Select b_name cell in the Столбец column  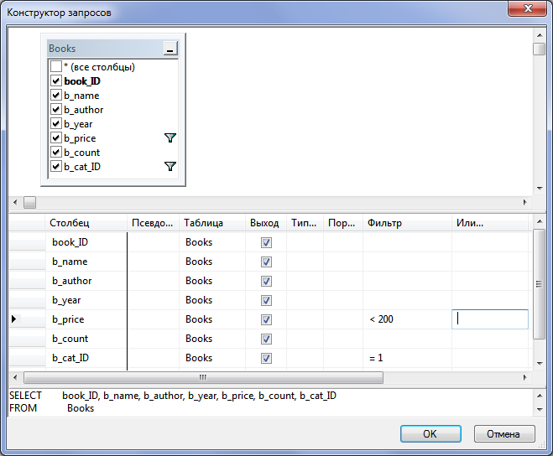click(x=86, y=262)
